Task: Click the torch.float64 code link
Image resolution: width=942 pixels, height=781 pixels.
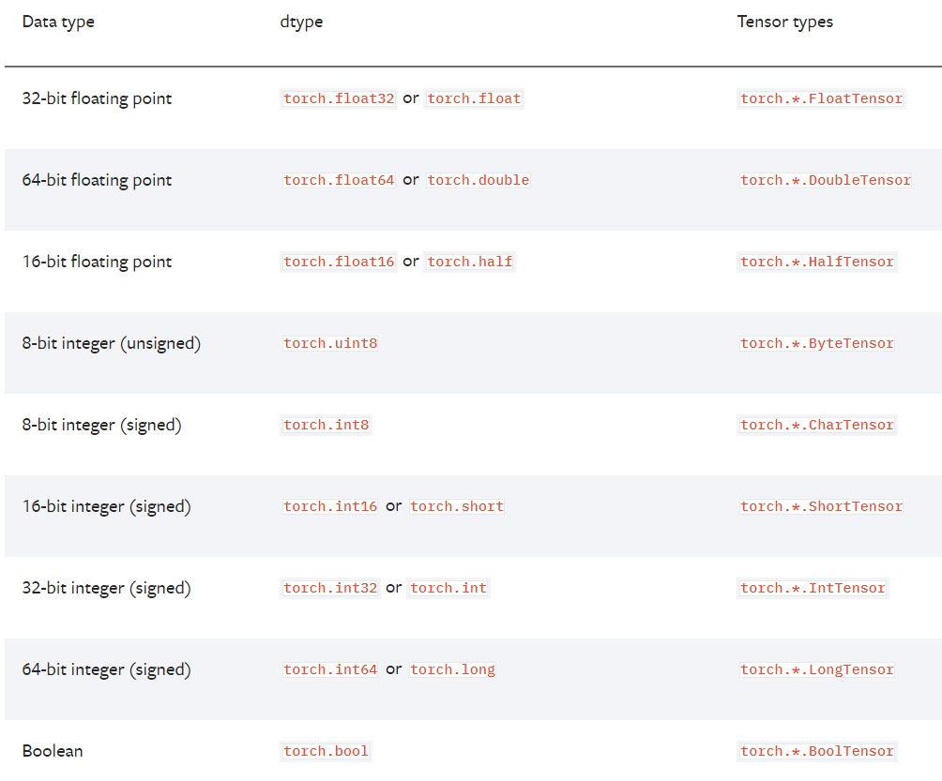Action: tap(338, 180)
